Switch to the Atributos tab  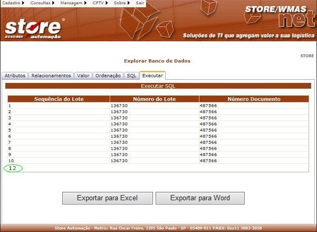tap(15, 76)
